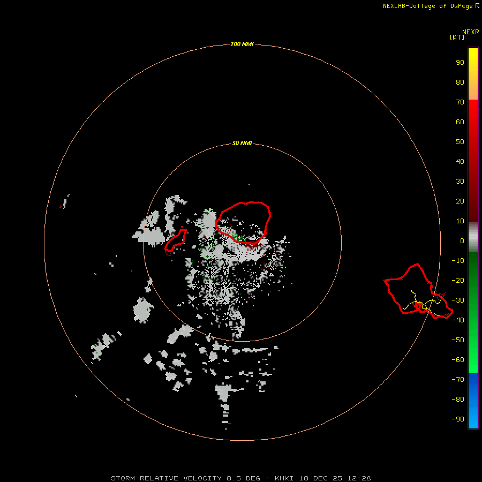The width and height of the screenshot is (482, 482).
Task: Click the 90 value on velocity scale
Action: pos(460,63)
